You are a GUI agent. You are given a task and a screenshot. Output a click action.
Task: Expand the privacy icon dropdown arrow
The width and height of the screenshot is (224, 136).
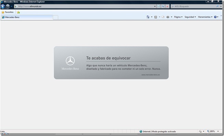coord(203,132)
